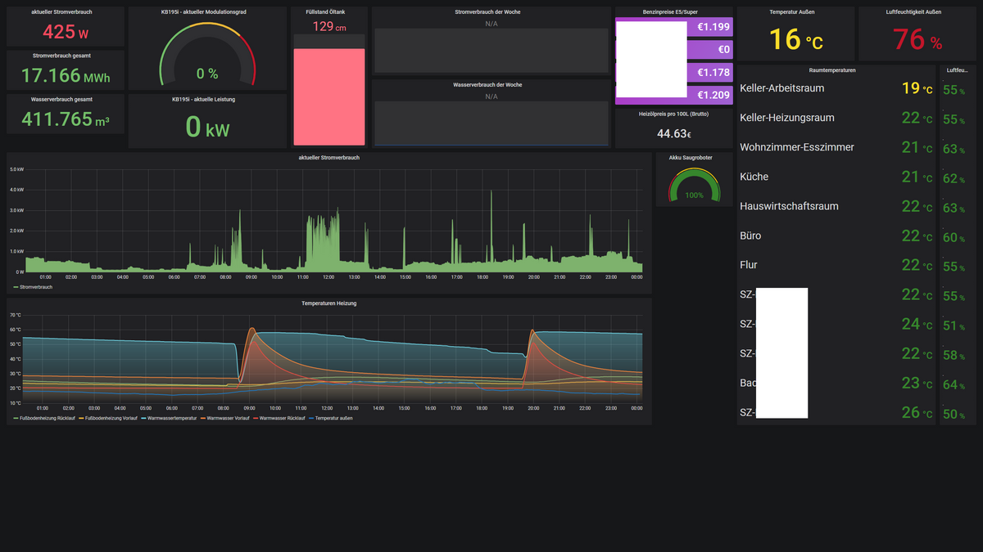Select the Keller-Arbeitsraum room label

781,88
